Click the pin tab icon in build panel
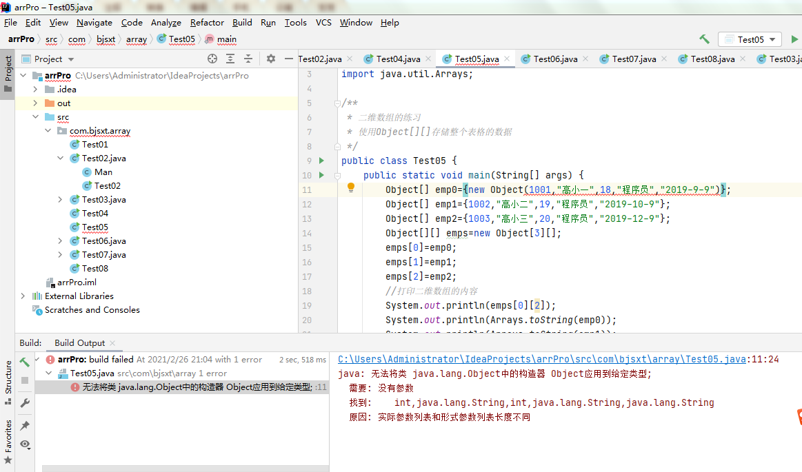 click(25, 426)
